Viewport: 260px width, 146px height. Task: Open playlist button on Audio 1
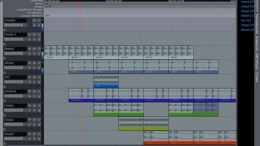point(30,39)
